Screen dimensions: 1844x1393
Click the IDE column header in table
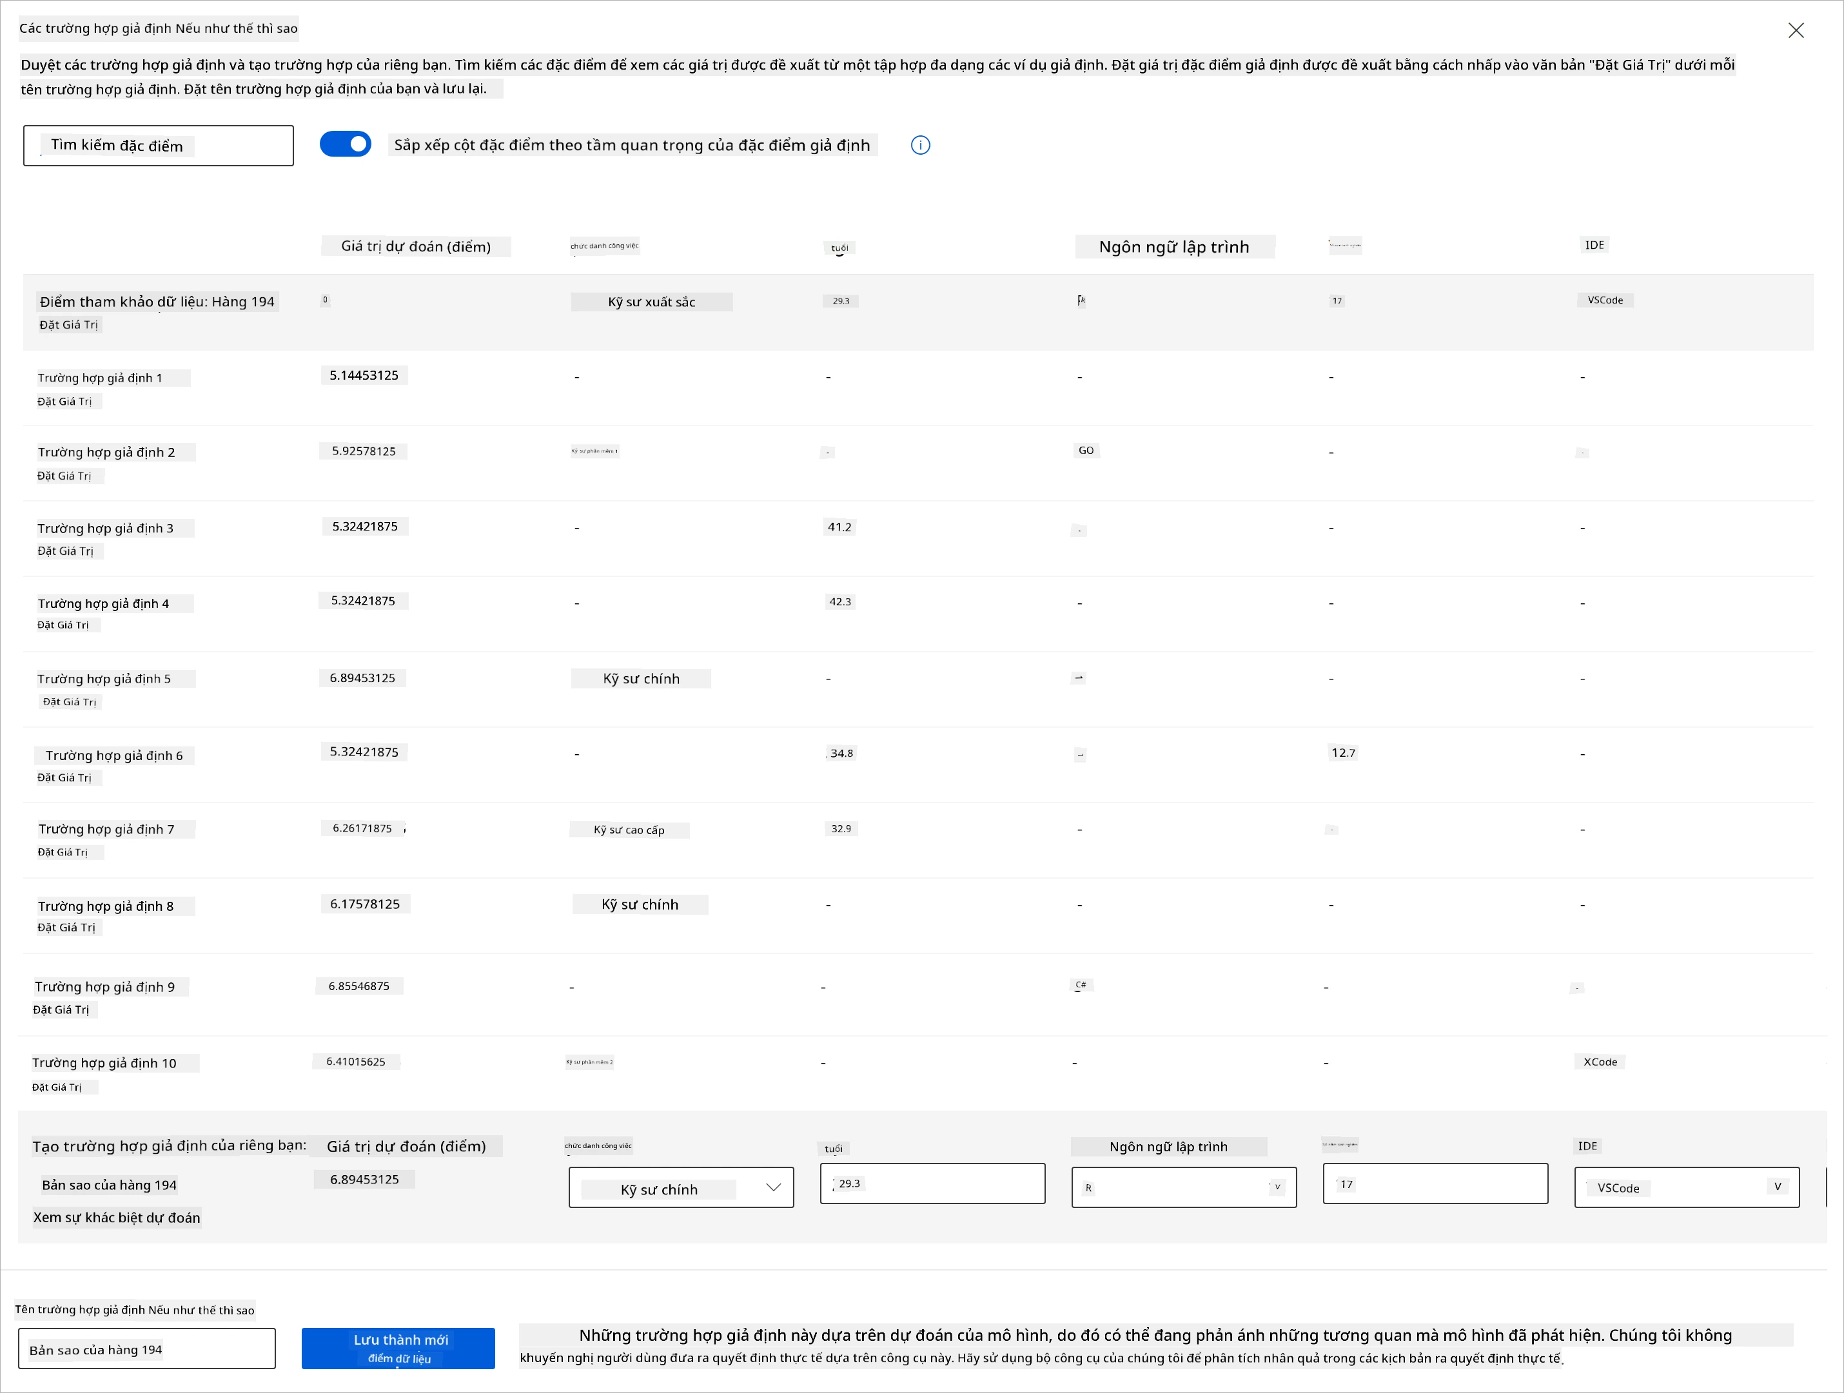tap(1594, 245)
